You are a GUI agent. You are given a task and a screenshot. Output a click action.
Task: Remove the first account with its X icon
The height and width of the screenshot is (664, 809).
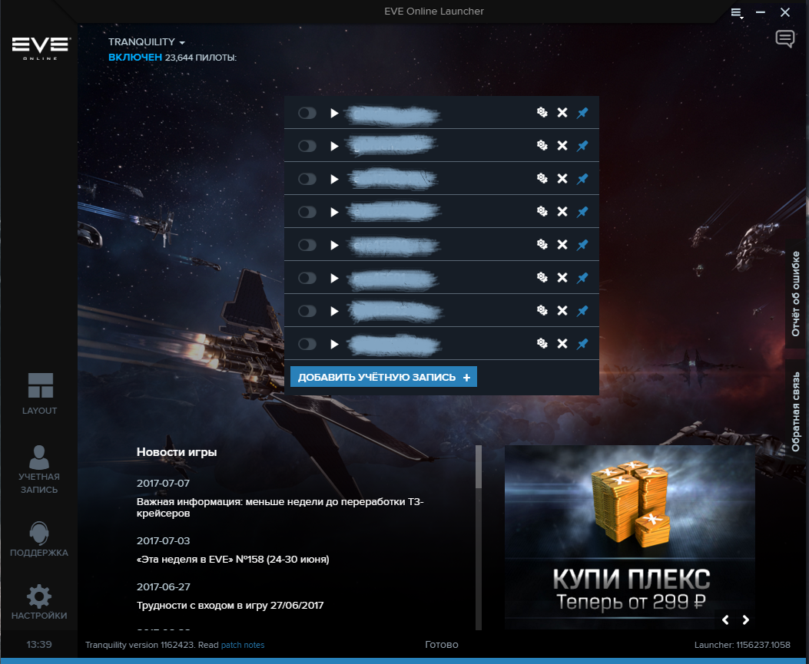(562, 112)
